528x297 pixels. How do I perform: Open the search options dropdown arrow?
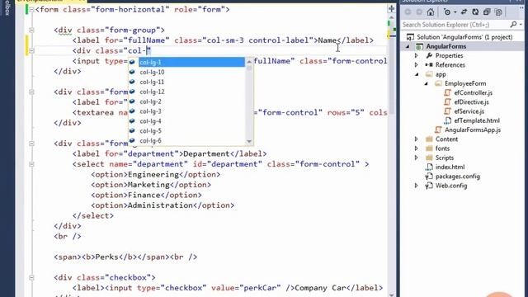pyautogui.click(x=521, y=24)
